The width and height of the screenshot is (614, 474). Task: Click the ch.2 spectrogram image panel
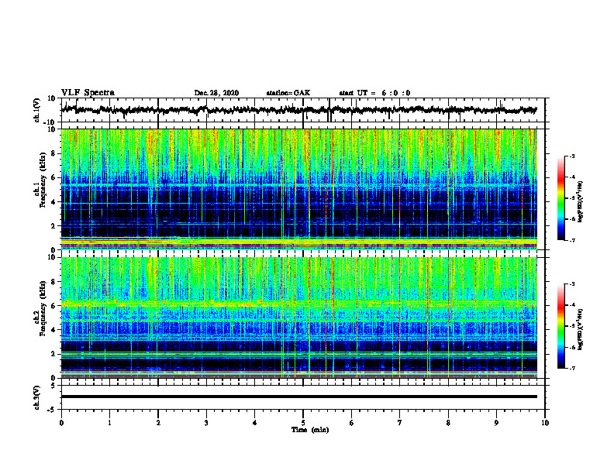(299, 318)
